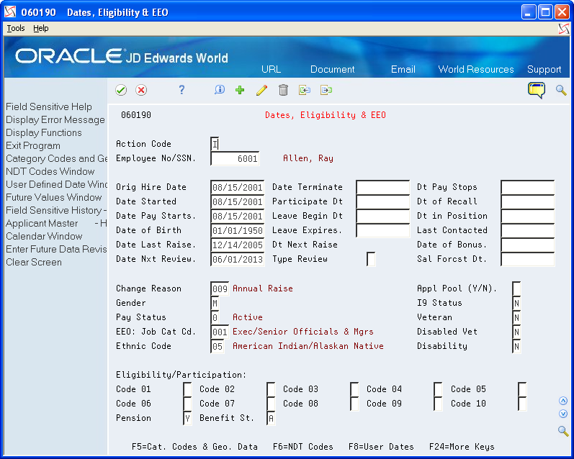
Task: Click the Employee No/SSN field
Action: pyautogui.click(x=235, y=158)
